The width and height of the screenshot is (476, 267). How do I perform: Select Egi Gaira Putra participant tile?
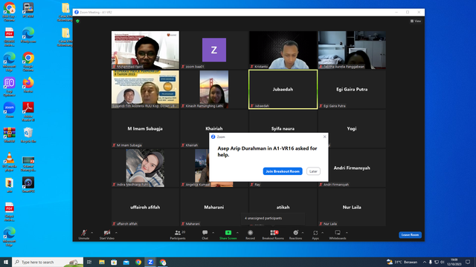[x=352, y=89]
